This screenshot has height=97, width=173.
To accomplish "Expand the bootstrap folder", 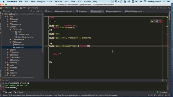I will point(5,63).
